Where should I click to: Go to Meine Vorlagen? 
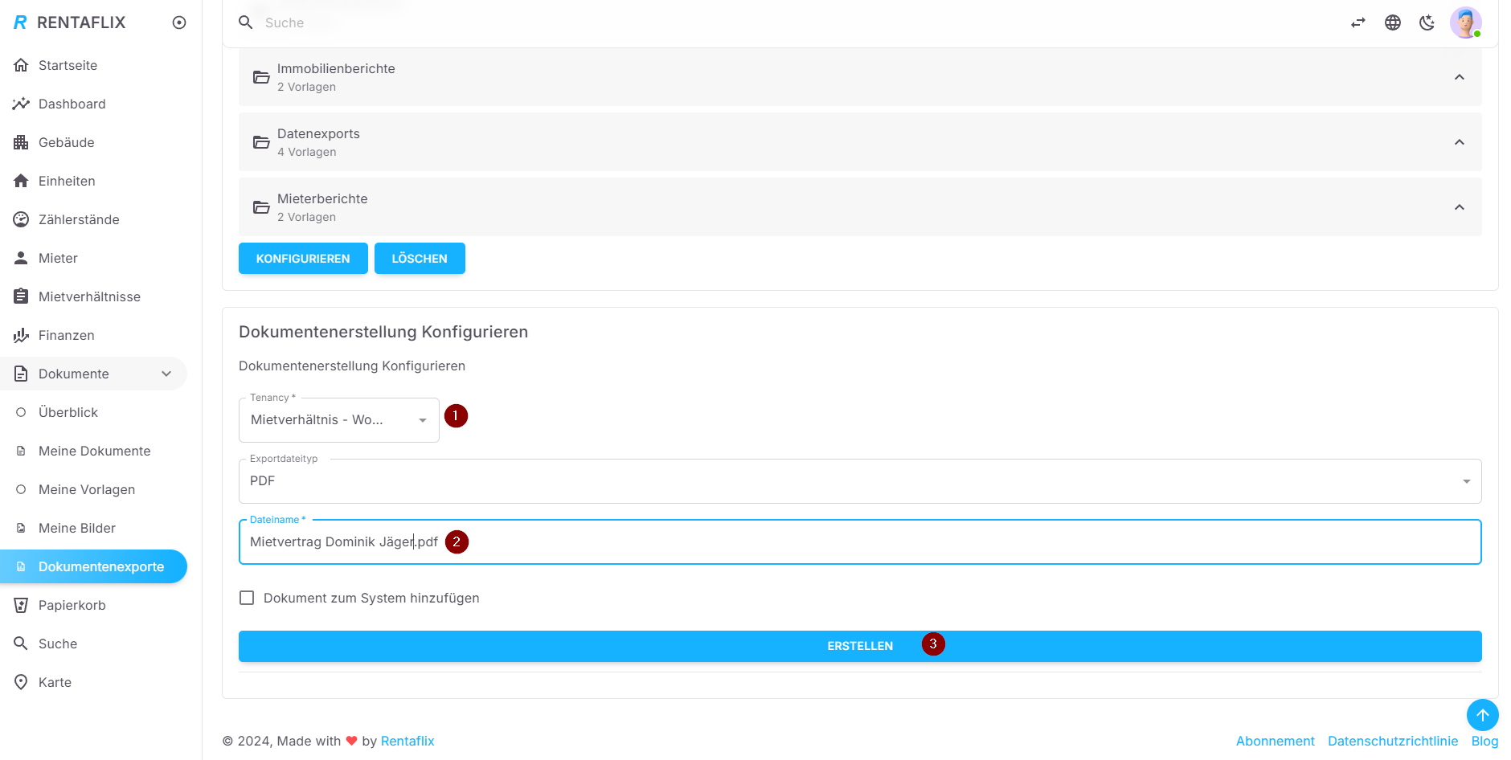pyautogui.click(x=86, y=489)
